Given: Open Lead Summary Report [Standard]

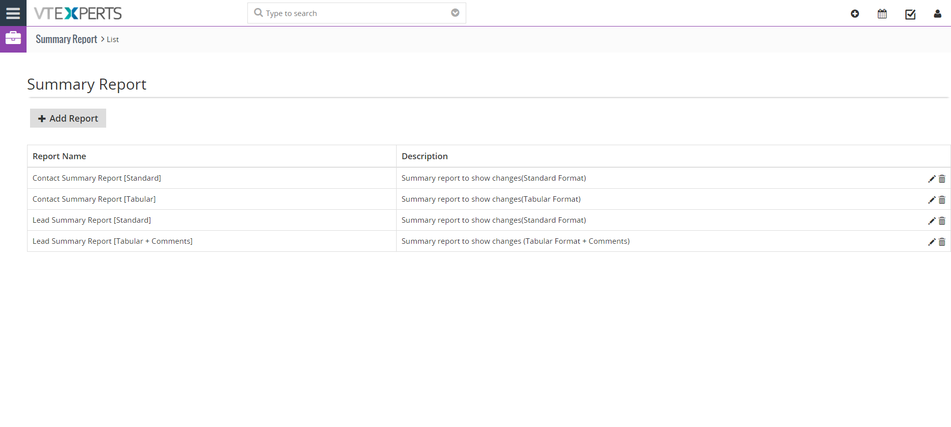Looking at the screenshot, I should coord(92,220).
